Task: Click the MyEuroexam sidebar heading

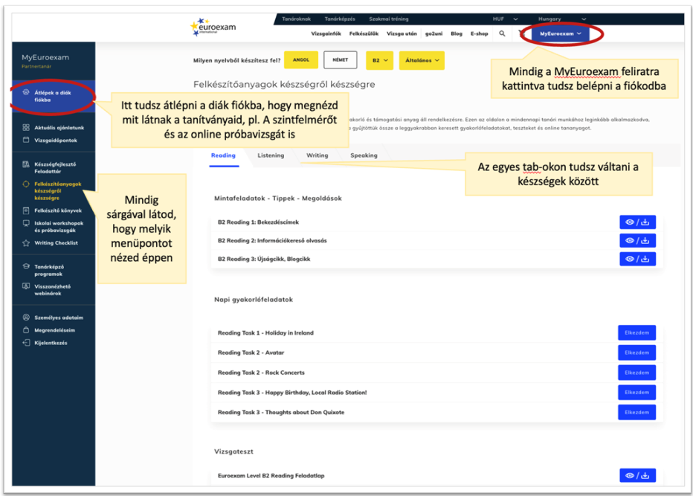Action: pyautogui.click(x=45, y=57)
